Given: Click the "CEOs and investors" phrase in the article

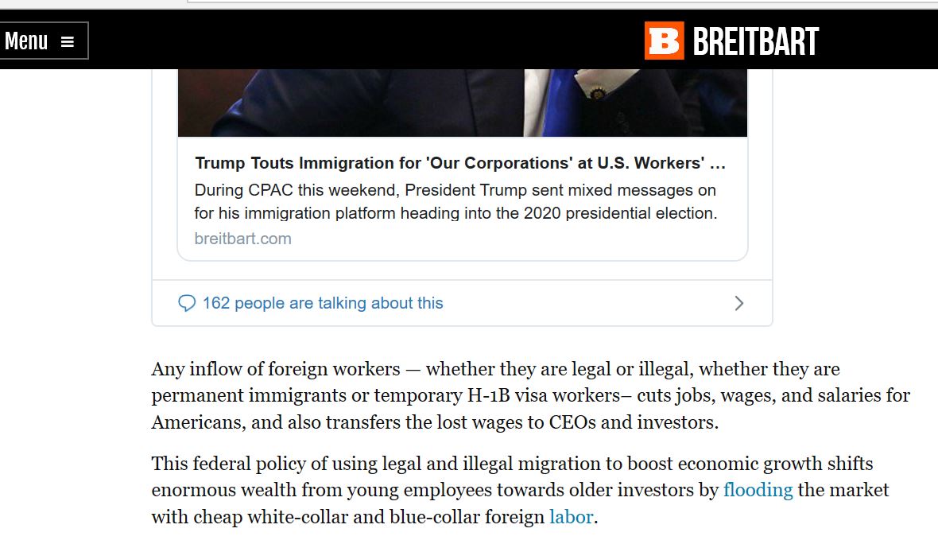Looking at the screenshot, I should coord(632,422).
